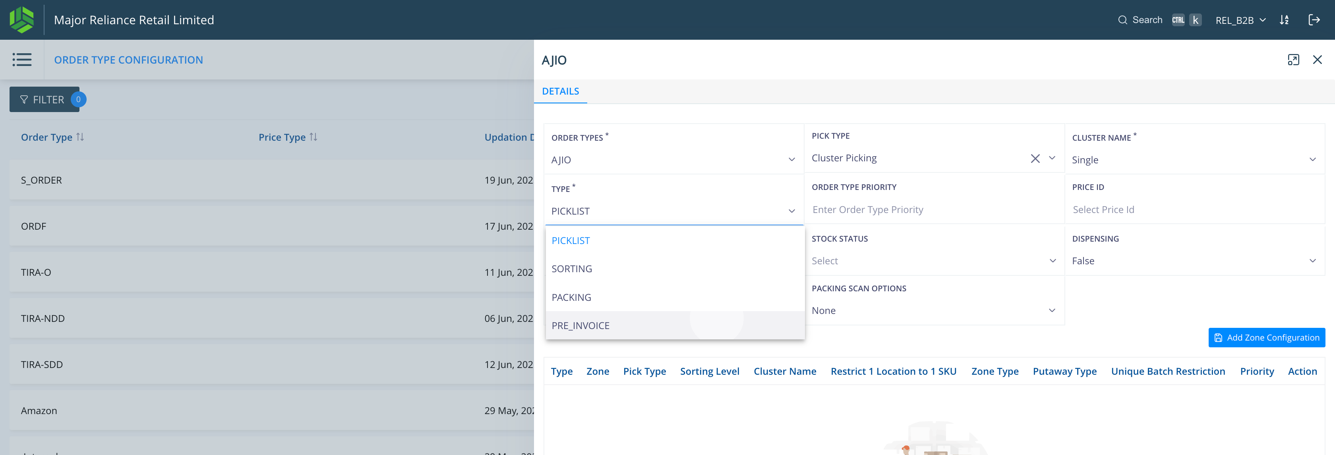Open the S_ORDER row
The image size is (1335, 455).
click(x=271, y=180)
